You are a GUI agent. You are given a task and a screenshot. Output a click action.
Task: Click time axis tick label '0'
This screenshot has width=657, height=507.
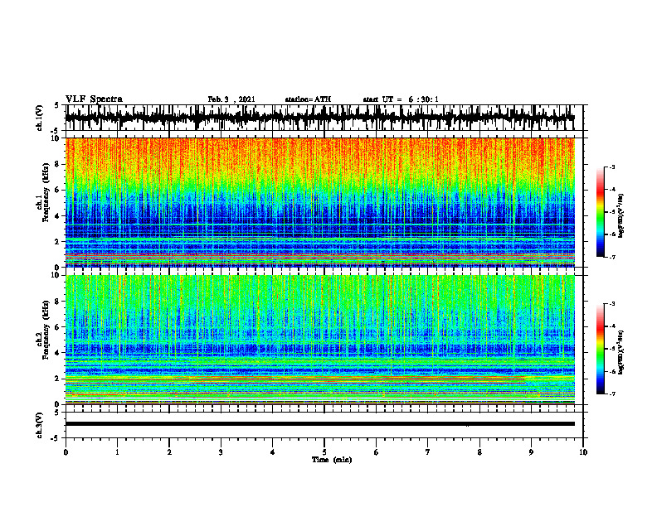[x=66, y=452]
